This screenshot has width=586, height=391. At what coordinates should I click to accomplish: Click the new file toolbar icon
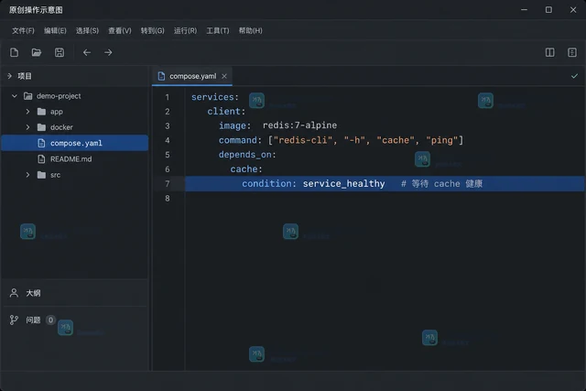[15, 52]
